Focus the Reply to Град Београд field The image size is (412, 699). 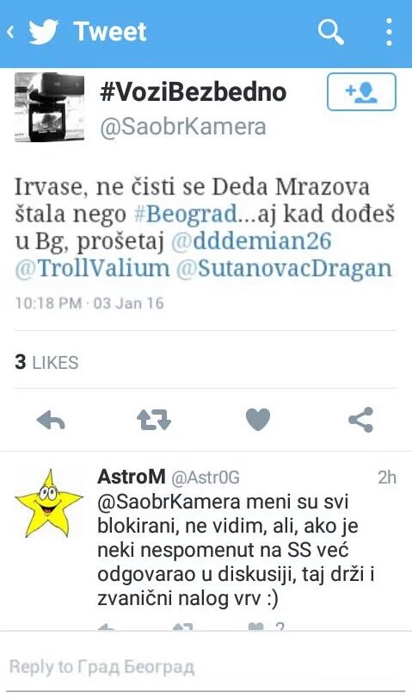[206, 667]
